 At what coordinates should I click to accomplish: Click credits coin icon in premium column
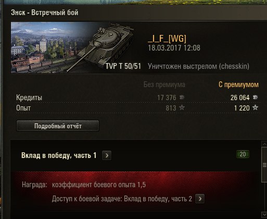tap(255, 98)
